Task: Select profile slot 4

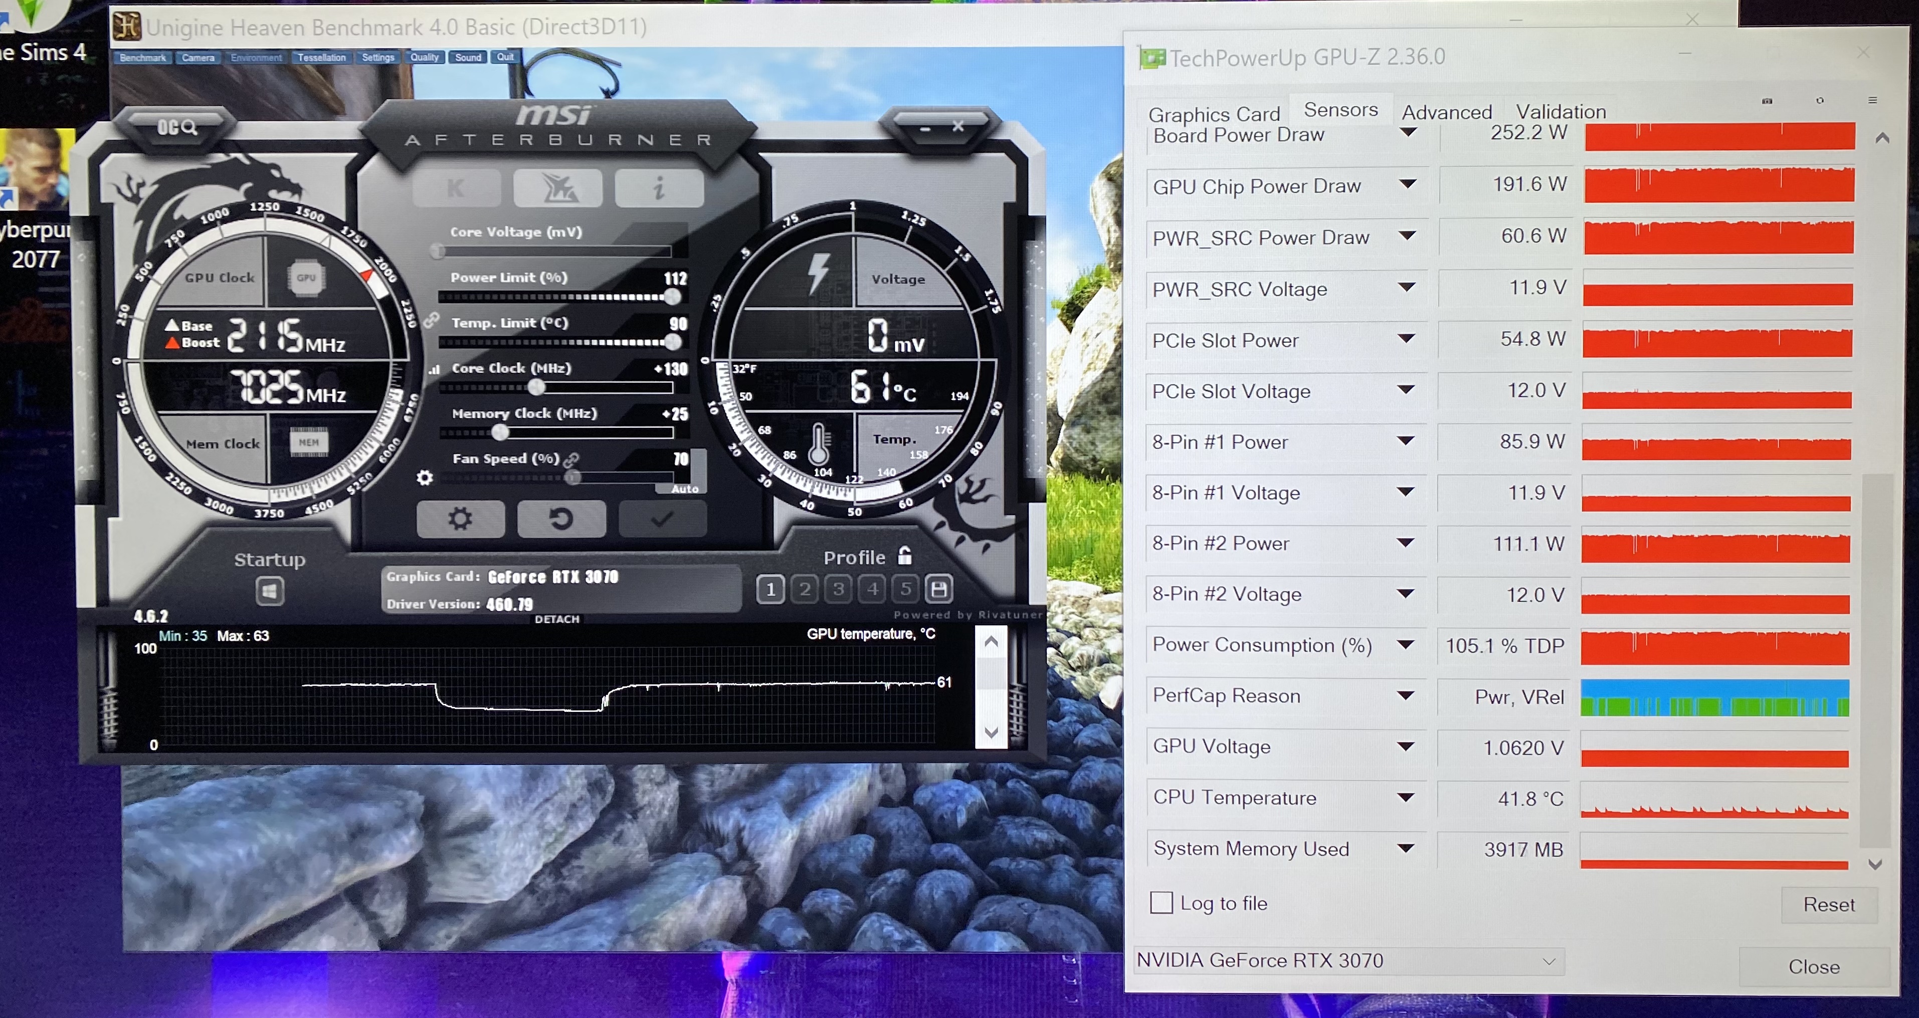Action: (872, 589)
